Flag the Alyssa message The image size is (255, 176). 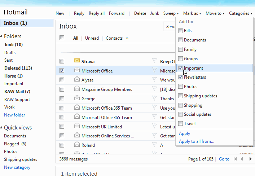pos(154,79)
